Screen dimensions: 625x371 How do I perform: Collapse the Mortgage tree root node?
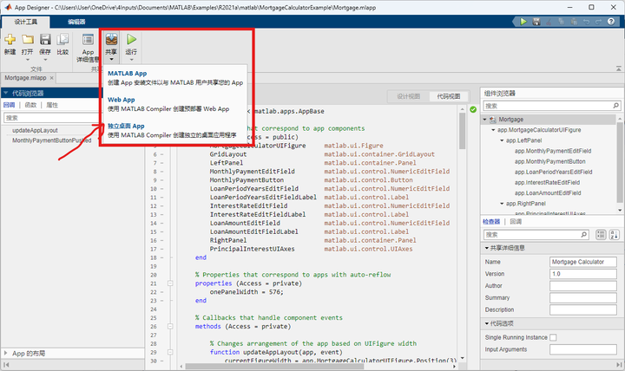[x=485, y=119]
